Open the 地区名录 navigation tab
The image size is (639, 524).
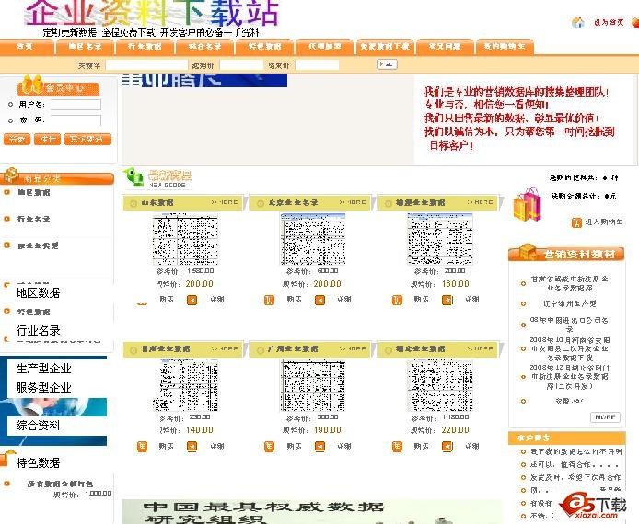(x=85, y=46)
